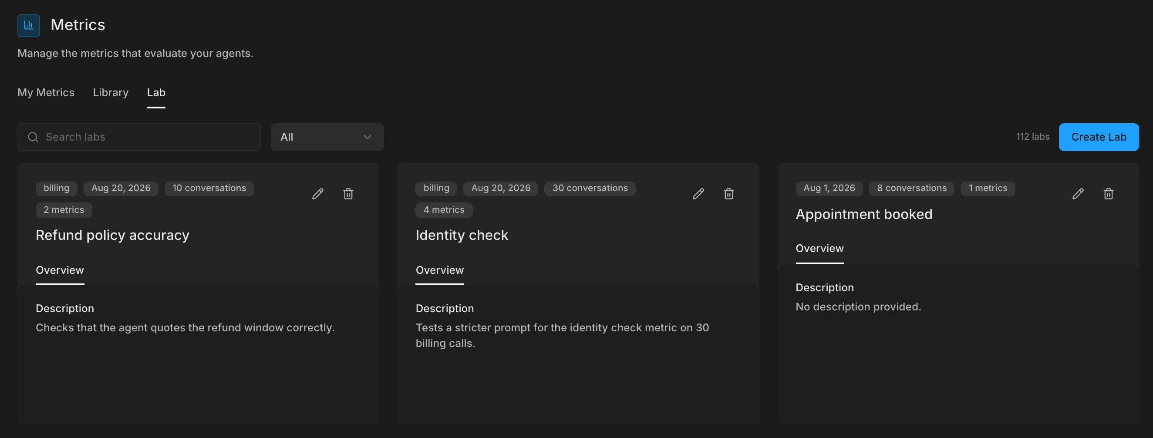Delete the Refund policy accuracy lab
This screenshot has width=1153, height=438.
348,194
